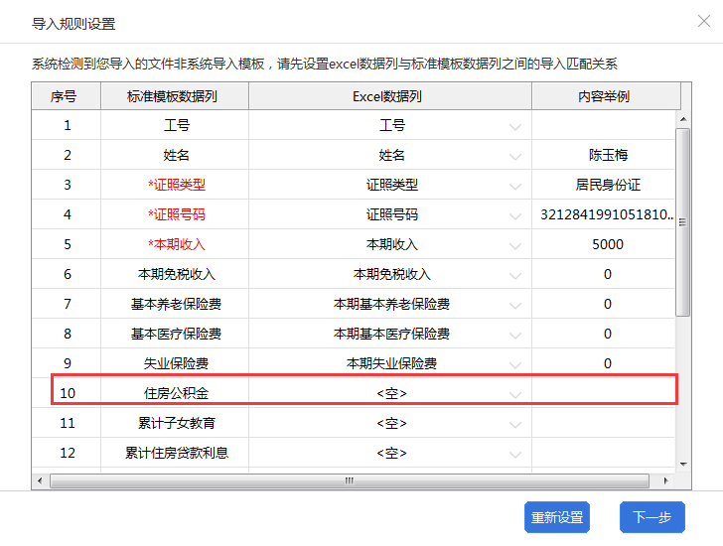Image resolution: width=723 pixels, height=546 pixels.
Task: Select the 失业保险费 template cell
Action: click(175, 363)
